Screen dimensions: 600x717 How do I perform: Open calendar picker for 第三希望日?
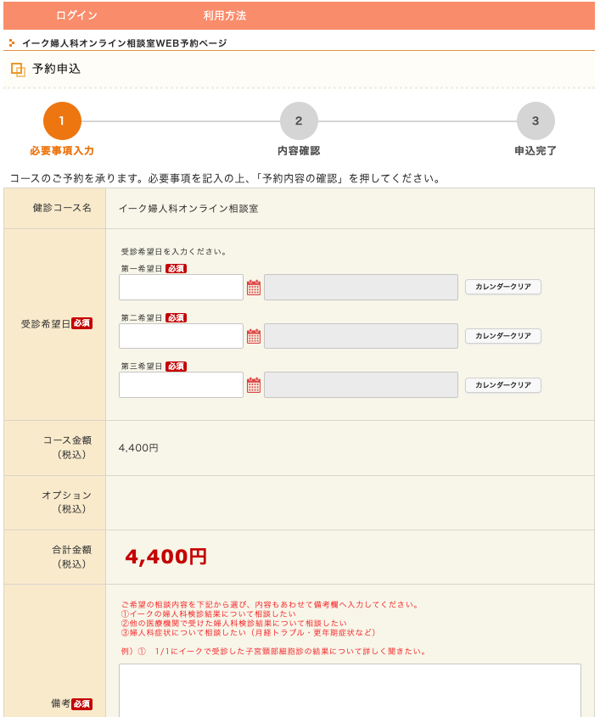tap(254, 385)
